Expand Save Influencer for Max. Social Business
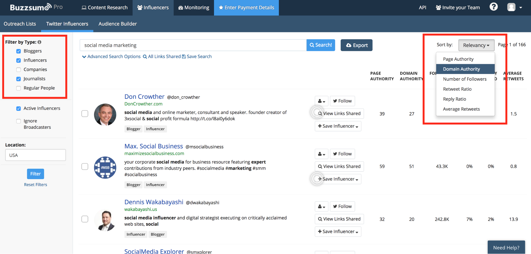Image resolution: width=531 pixels, height=254 pixels. point(338,179)
